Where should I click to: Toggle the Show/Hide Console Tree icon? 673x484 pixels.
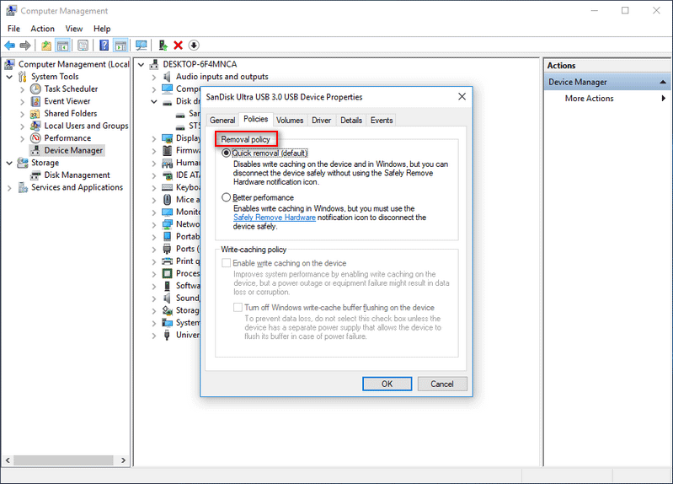coord(62,46)
